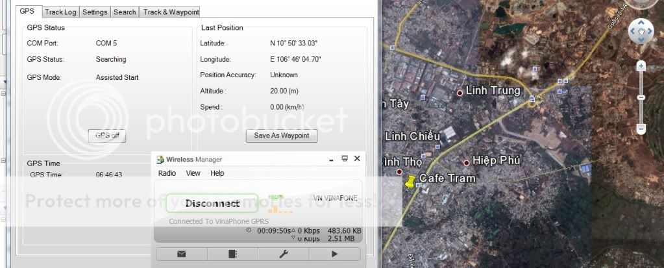Click the wrench settings icon
The image size is (664, 268).
click(284, 254)
